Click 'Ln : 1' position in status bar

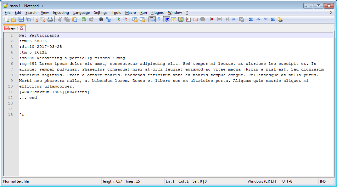coord(170,181)
